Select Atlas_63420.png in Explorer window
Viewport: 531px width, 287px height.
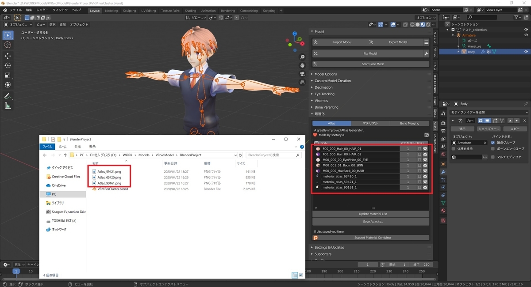pos(109,177)
